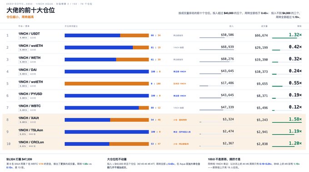
Task: Click $43,645 in the 1INCH / PYUSD row
Action: pos(227,95)
